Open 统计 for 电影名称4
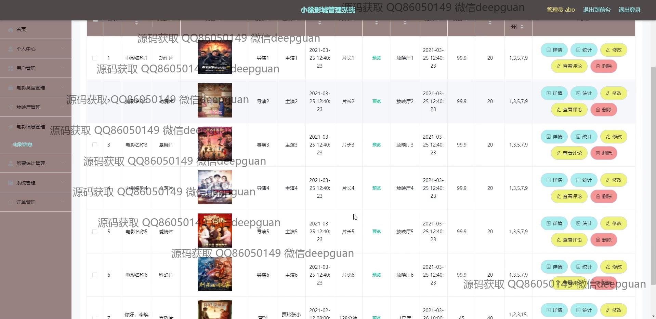The image size is (656, 319). (584, 180)
